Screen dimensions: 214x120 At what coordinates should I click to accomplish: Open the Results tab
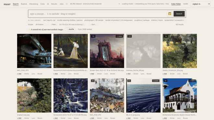(54, 4)
